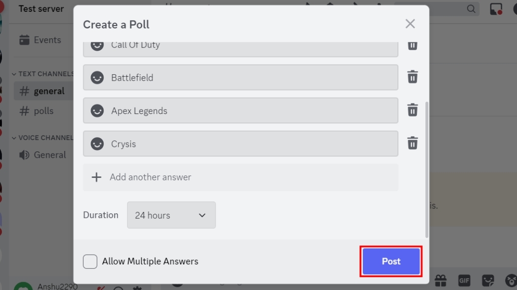Open the Duration dropdown

171,215
